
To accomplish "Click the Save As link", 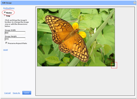I will click(16, 93).
